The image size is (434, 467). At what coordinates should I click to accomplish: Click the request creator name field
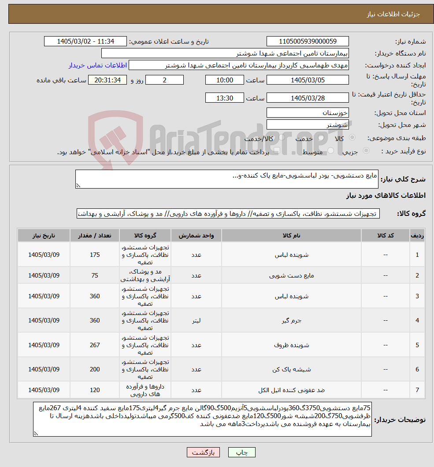coord(239,65)
